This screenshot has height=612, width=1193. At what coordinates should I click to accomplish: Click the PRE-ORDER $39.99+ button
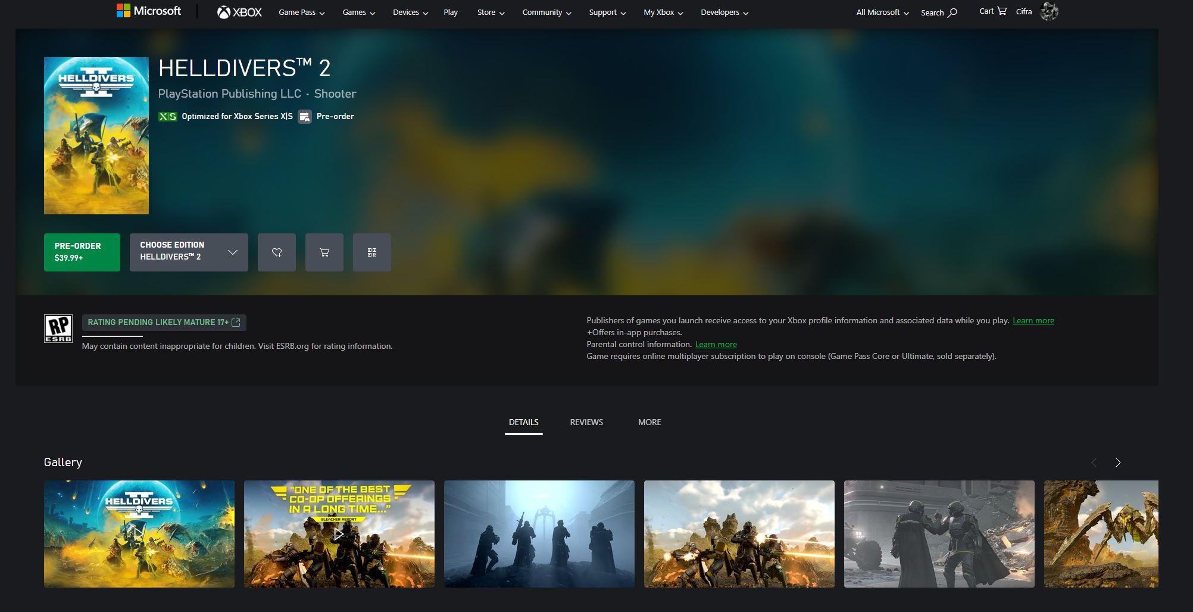82,252
